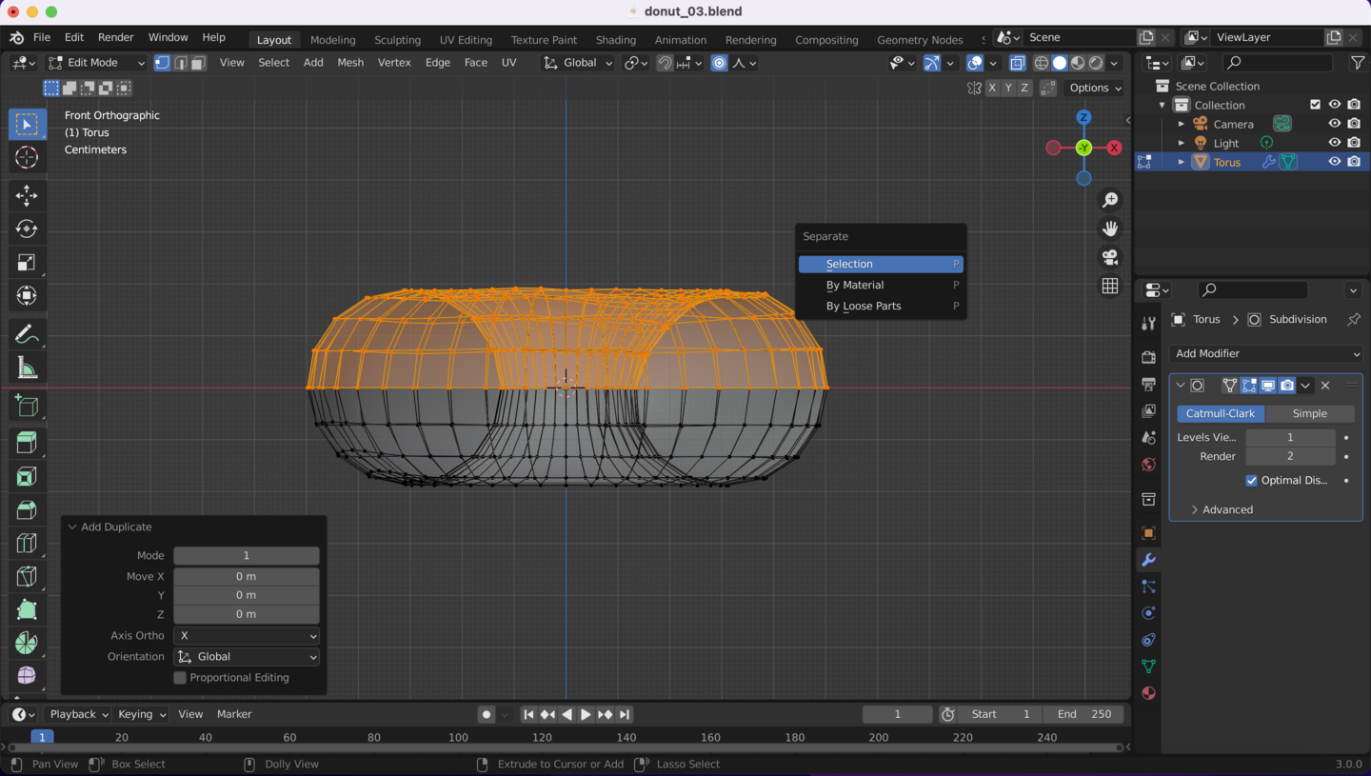Open the Add Modifier dropdown

pos(1266,353)
